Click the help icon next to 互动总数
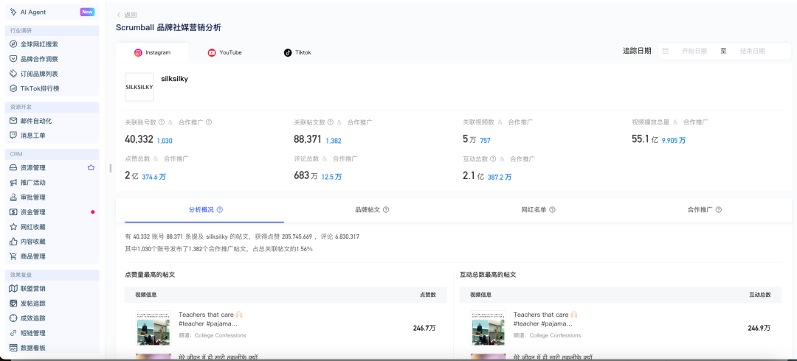797x361 pixels. pyautogui.click(x=493, y=159)
